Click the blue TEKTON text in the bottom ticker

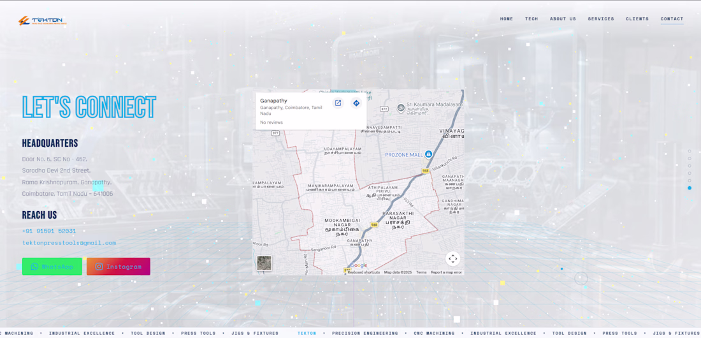307,333
